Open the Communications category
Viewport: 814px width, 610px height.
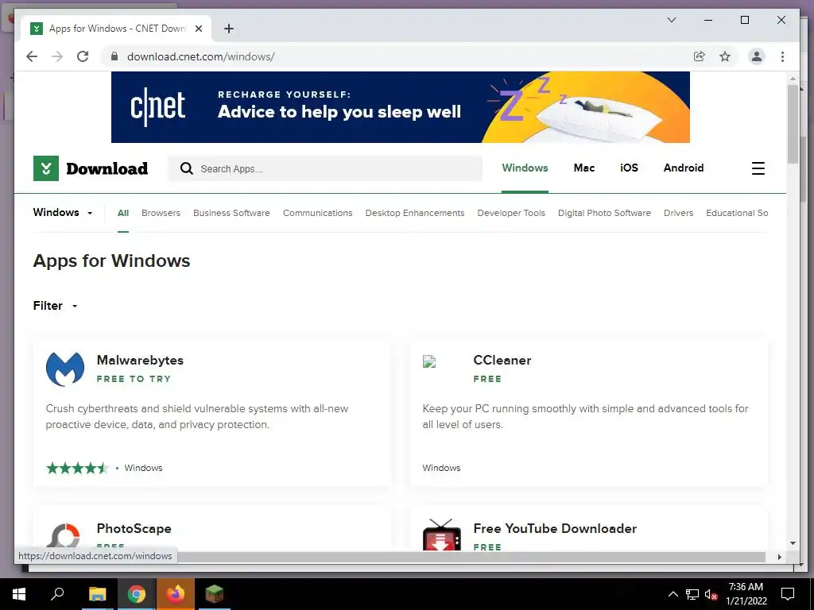click(318, 213)
